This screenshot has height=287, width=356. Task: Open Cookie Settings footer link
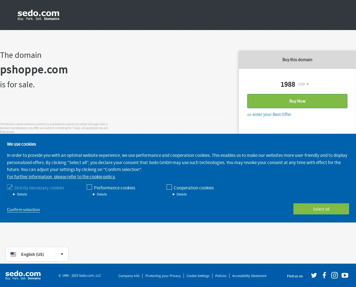coord(198,276)
